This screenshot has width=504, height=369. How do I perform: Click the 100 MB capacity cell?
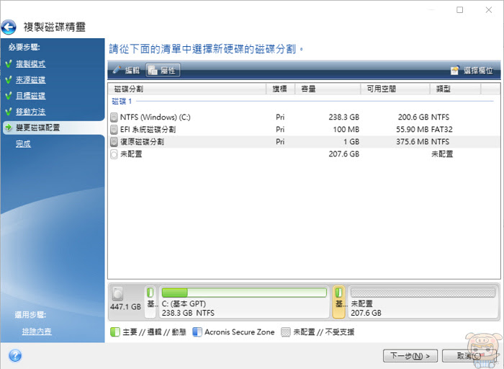click(x=346, y=129)
